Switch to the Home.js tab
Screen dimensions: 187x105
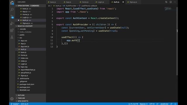point(85,2)
